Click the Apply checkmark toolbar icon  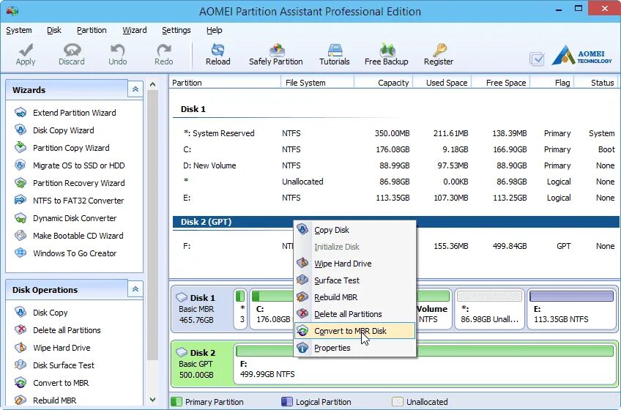point(26,51)
